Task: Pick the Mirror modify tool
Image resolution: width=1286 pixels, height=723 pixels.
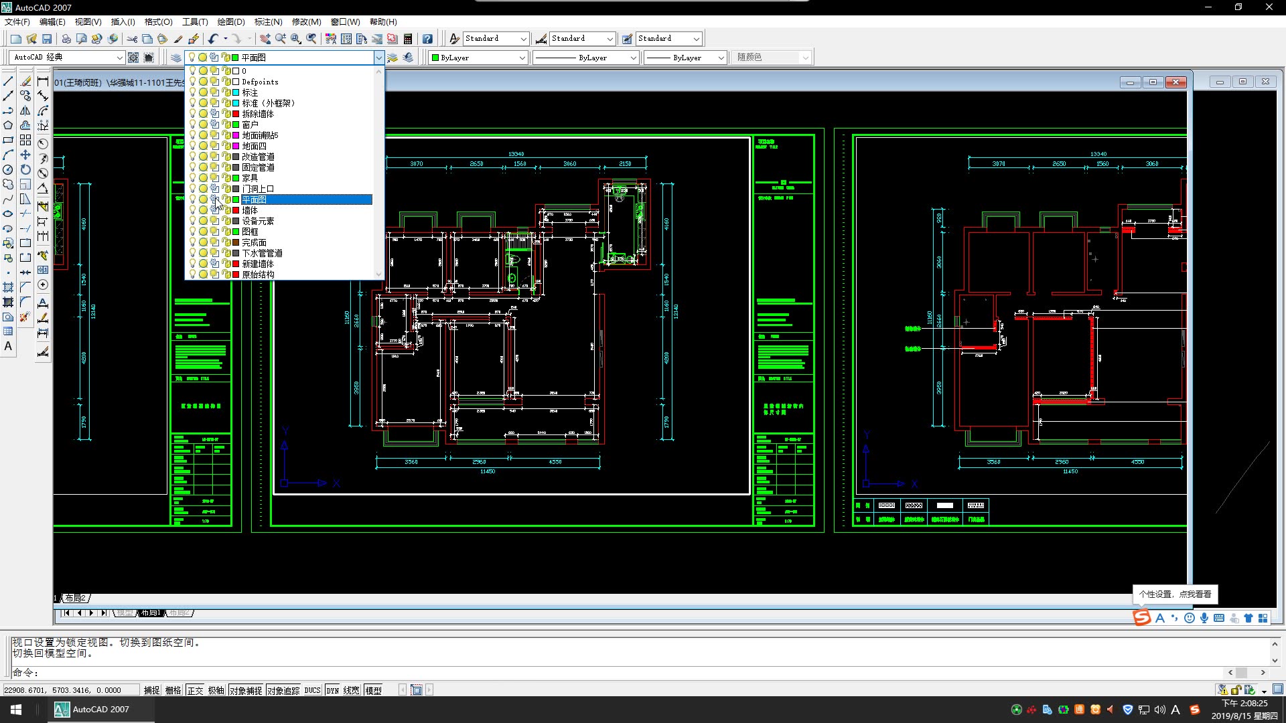Action: click(25, 110)
